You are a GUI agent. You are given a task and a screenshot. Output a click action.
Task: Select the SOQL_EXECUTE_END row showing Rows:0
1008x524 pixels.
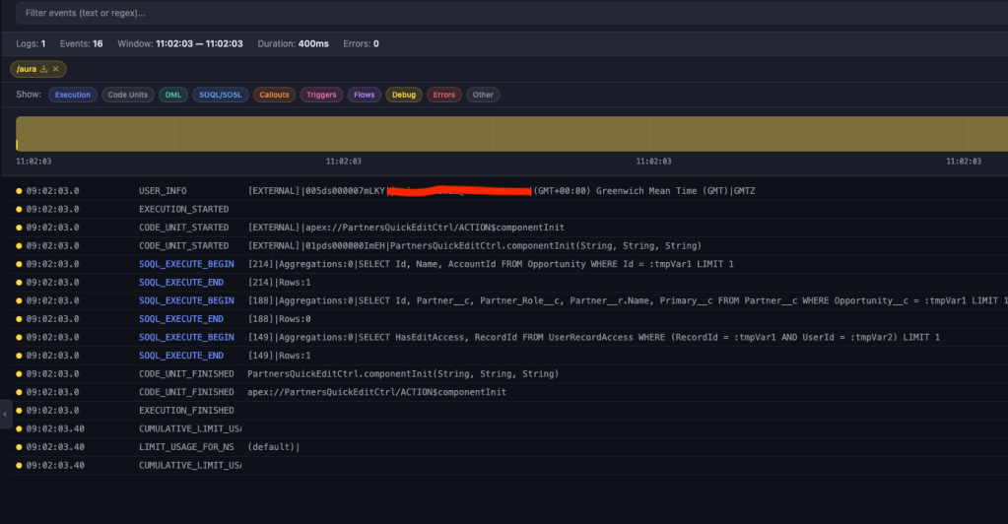coord(180,319)
